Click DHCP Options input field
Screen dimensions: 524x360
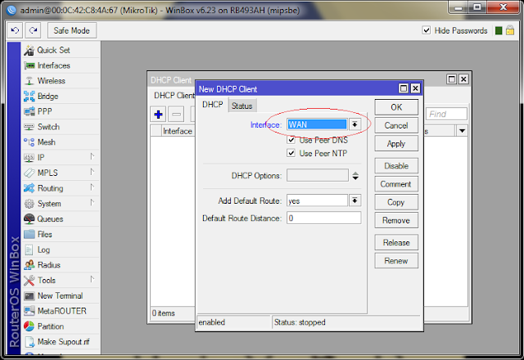coord(318,175)
